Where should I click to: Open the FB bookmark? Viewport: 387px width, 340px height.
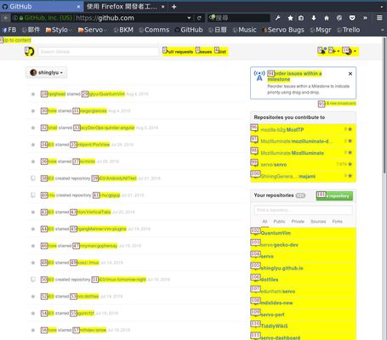pos(9,30)
